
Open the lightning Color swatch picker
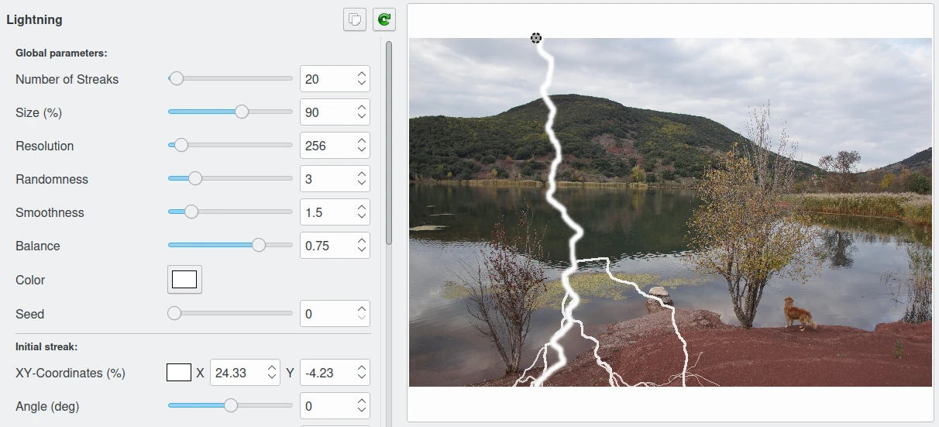184,280
